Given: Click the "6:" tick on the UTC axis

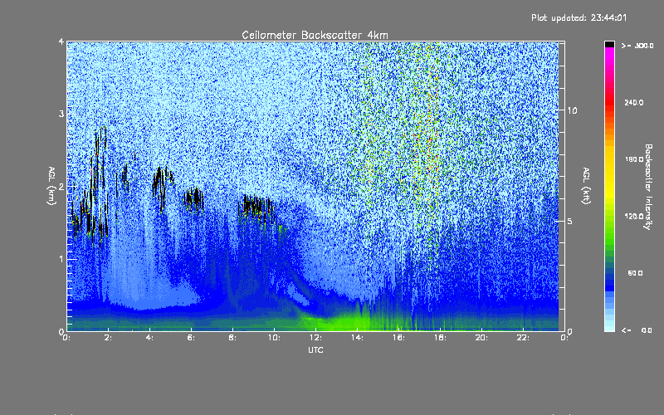Looking at the screenshot, I should [x=192, y=338].
